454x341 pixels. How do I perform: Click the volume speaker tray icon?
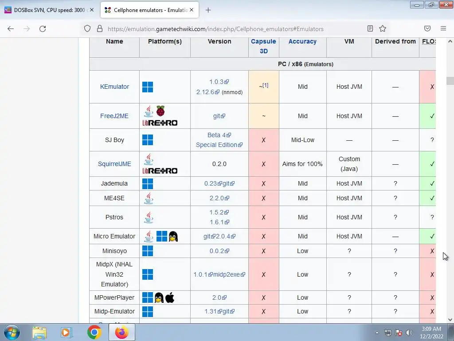tap(409, 333)
